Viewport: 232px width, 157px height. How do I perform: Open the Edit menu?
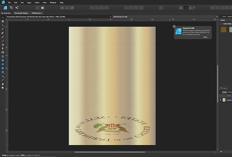click(16, 3)
